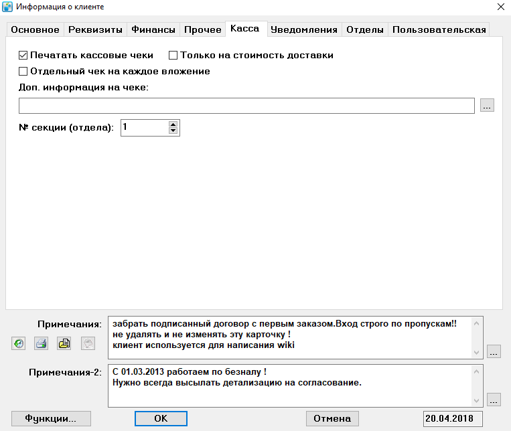Click the Отмена button
The image size is (511, 431).
332,419
